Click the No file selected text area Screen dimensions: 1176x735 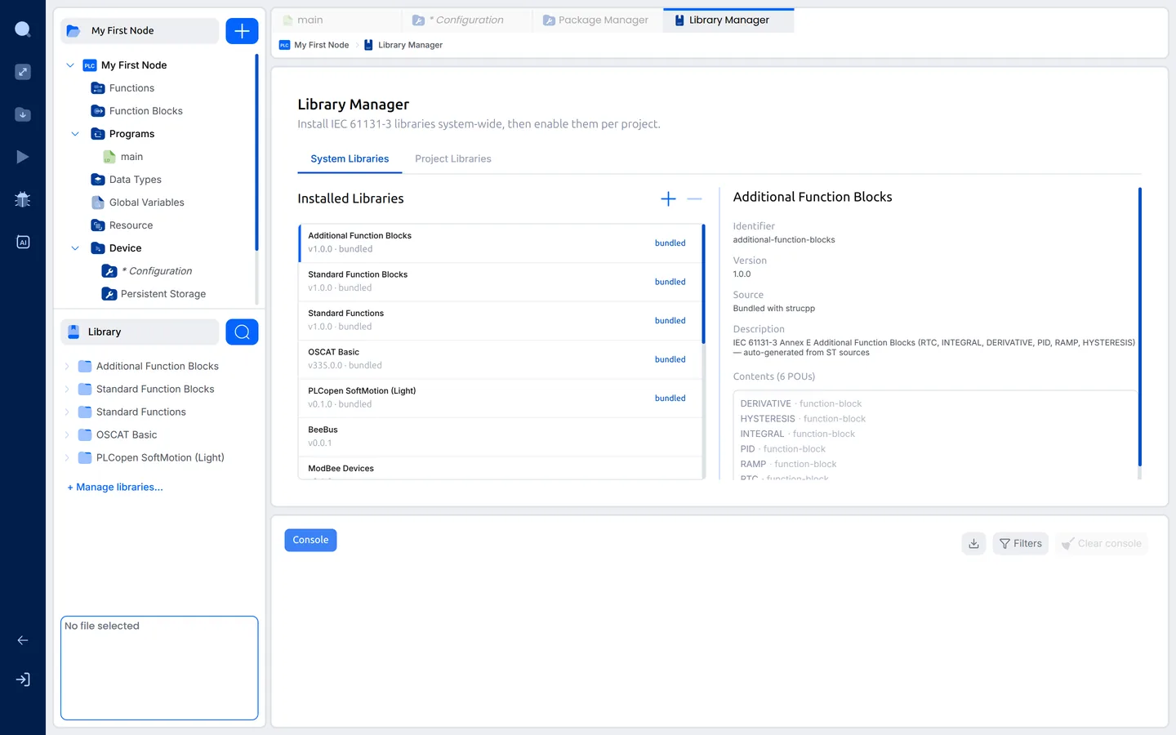pyautogui.click(x=159, y=668)
